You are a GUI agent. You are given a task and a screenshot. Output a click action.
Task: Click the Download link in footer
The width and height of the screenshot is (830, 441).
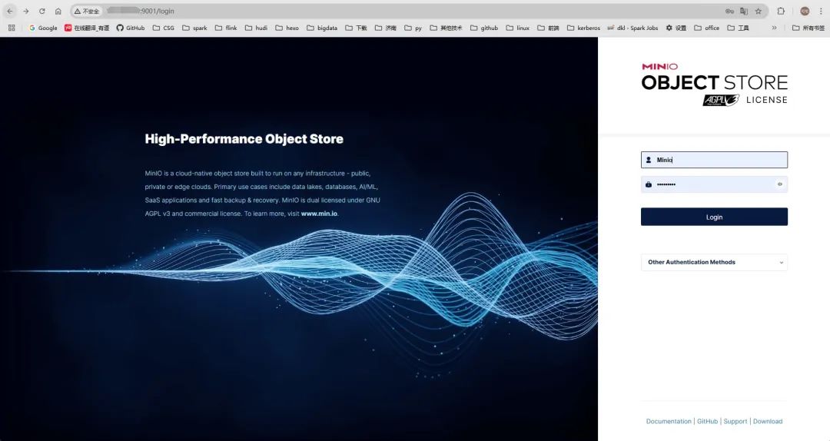(x=768, y=421)
